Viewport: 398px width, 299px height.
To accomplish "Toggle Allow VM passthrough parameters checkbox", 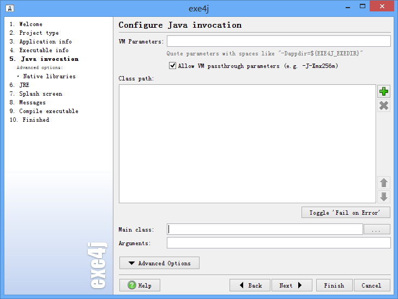I will point(172,66).
